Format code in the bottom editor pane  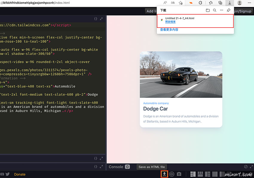pyautogui.click(x=96, y=167)
